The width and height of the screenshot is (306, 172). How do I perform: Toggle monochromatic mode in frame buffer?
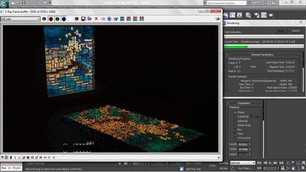click(76, 19)
